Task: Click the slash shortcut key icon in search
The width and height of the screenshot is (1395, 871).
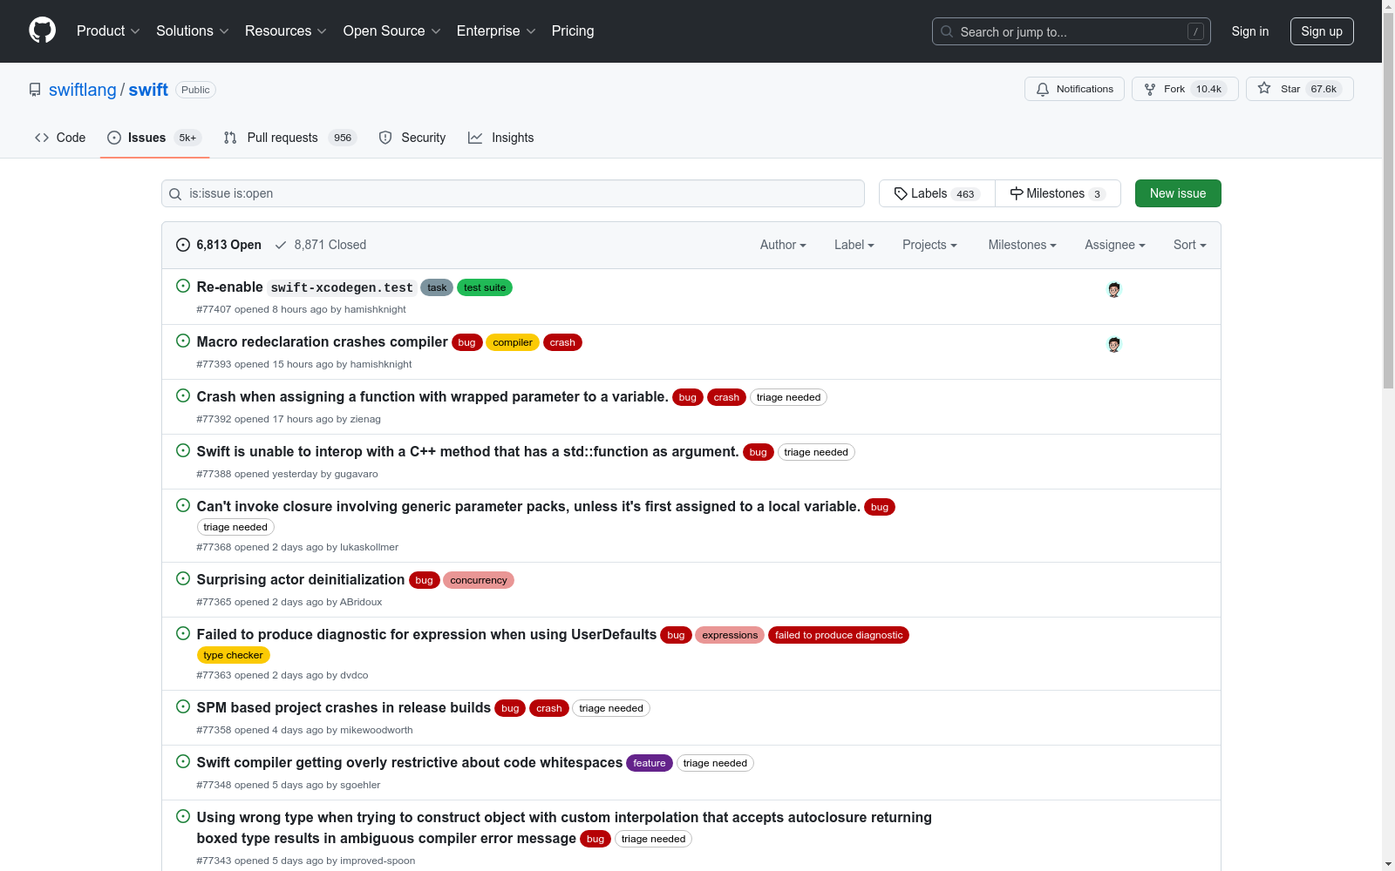Action: point(1195,31)
